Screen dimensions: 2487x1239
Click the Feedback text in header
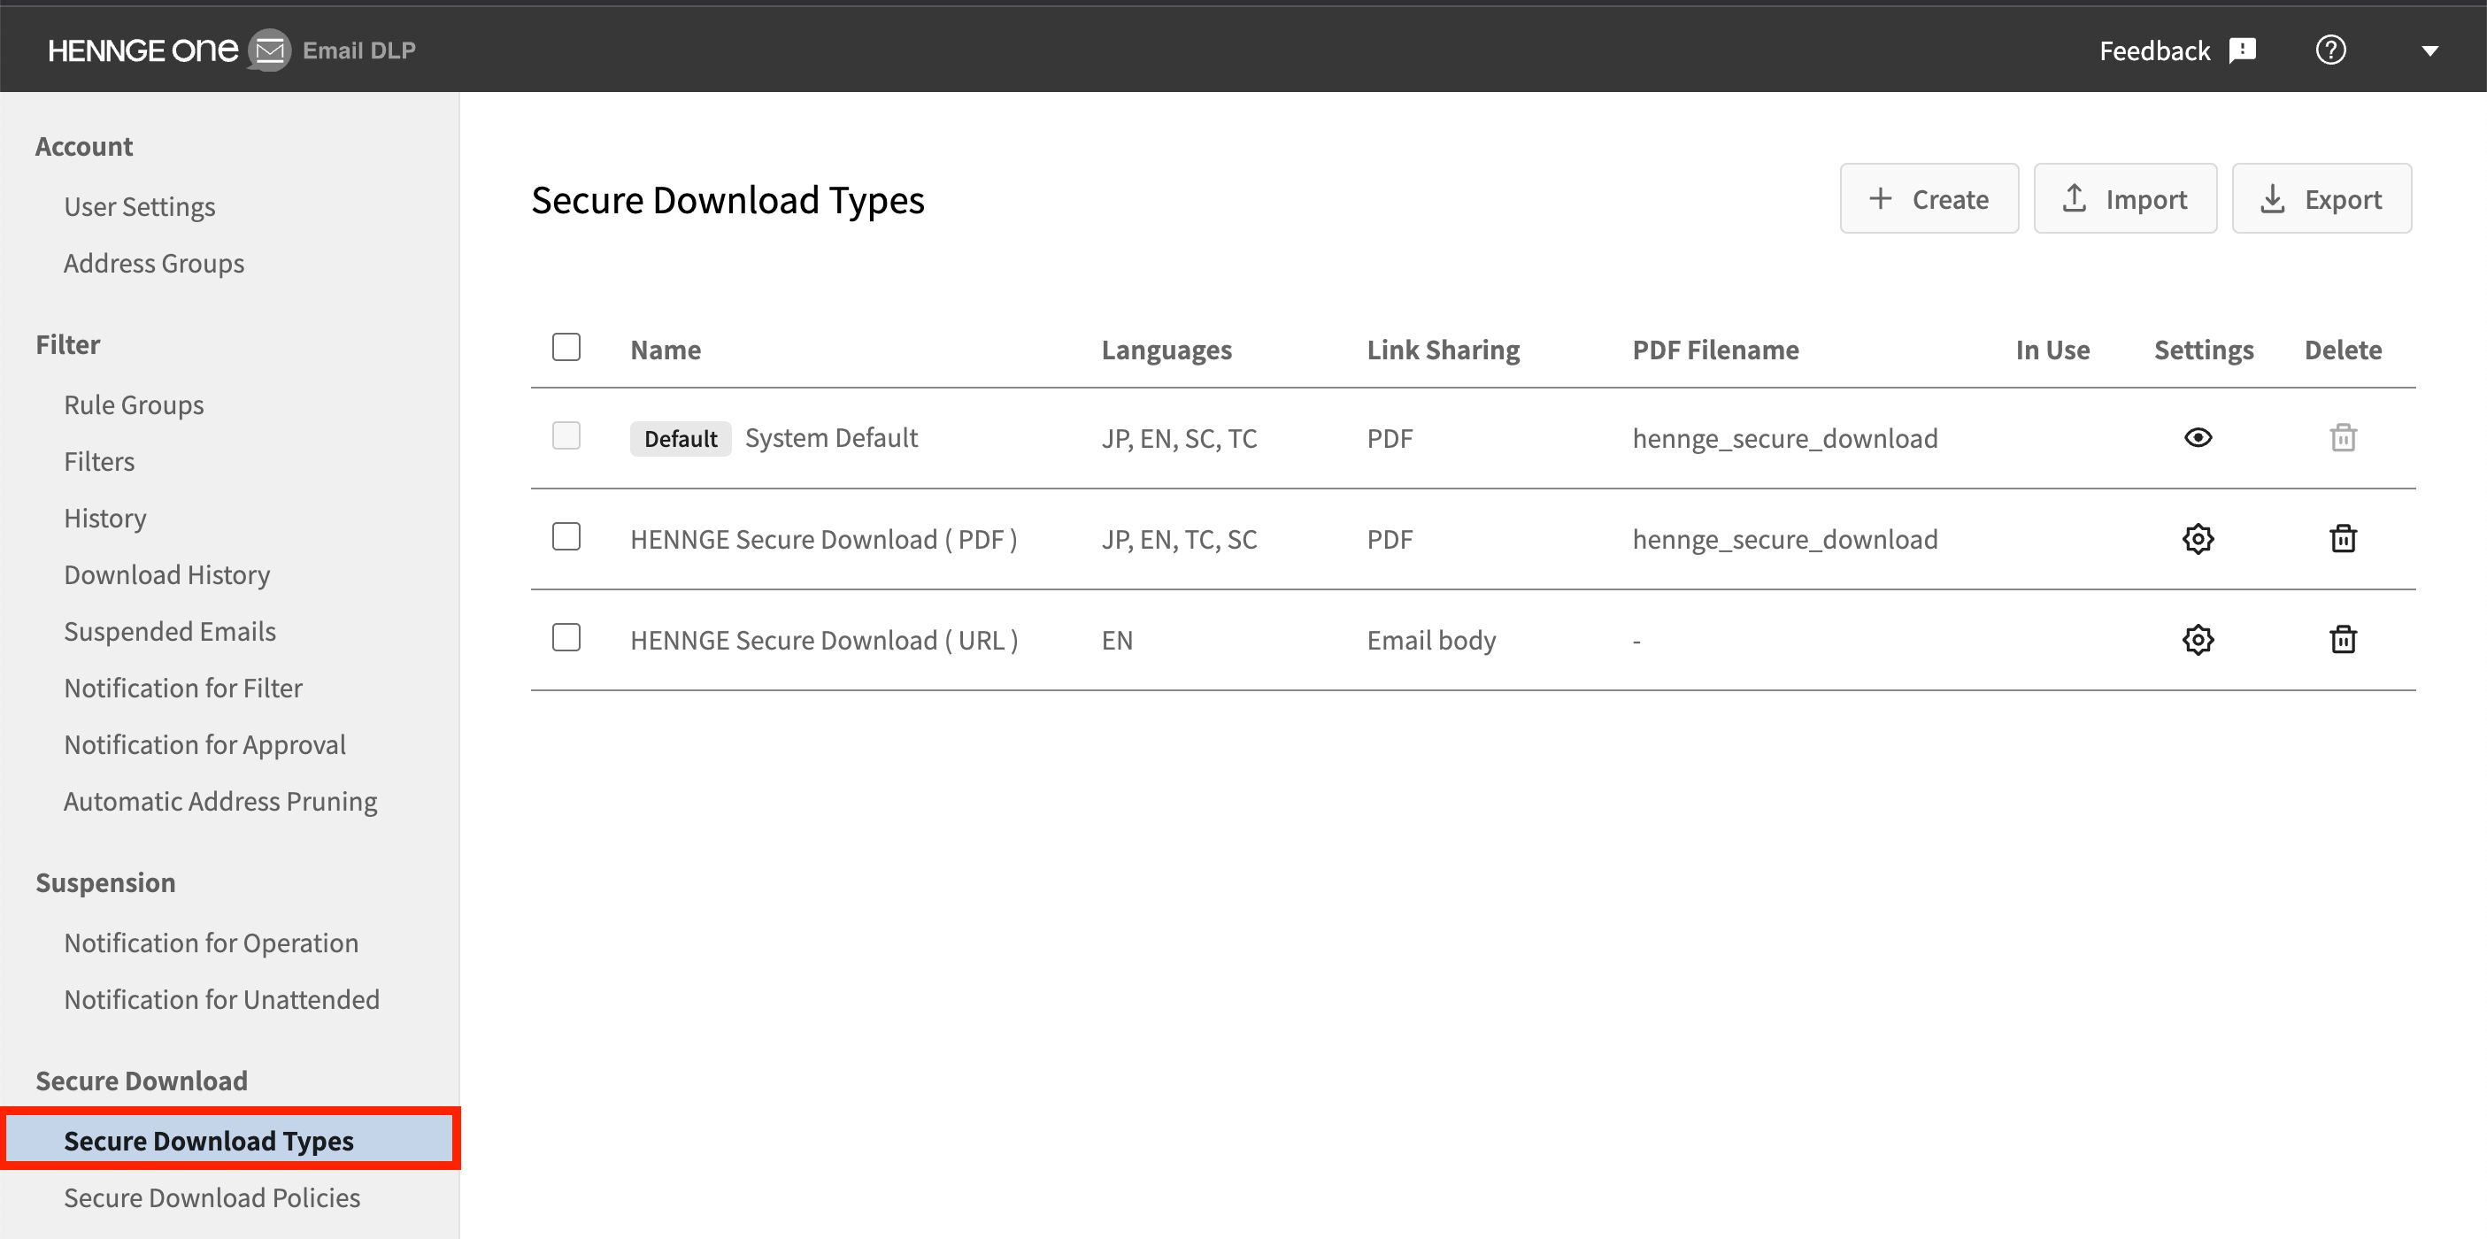(2154, 50)
